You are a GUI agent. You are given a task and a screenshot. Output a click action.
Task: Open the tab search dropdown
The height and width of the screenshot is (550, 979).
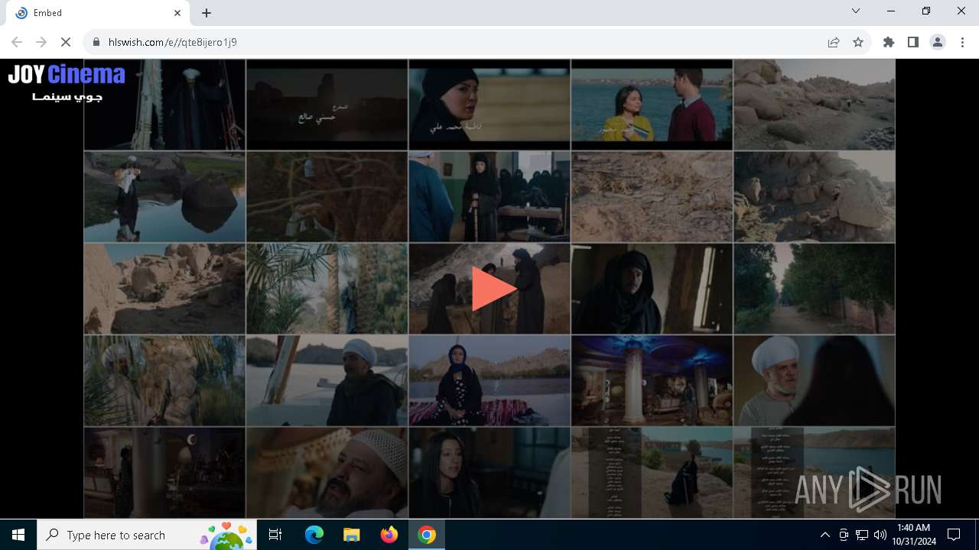coord(856,11)
